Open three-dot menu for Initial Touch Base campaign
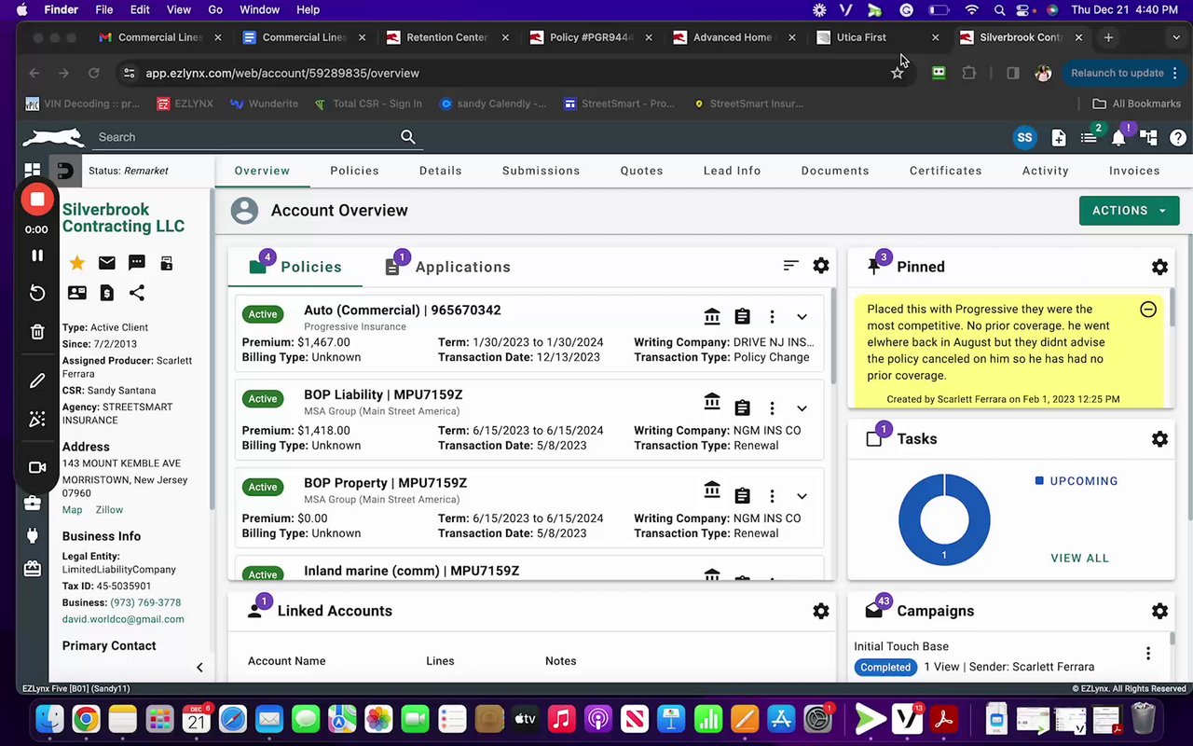 1148,654
